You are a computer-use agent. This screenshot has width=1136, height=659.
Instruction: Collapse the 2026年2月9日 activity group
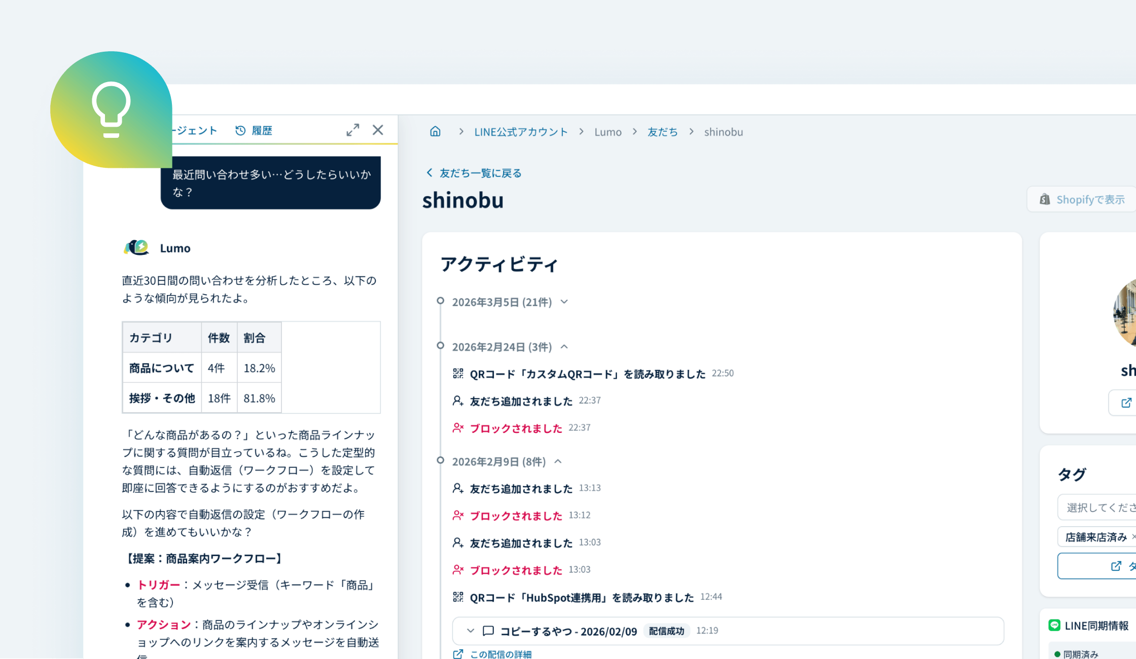558,461
